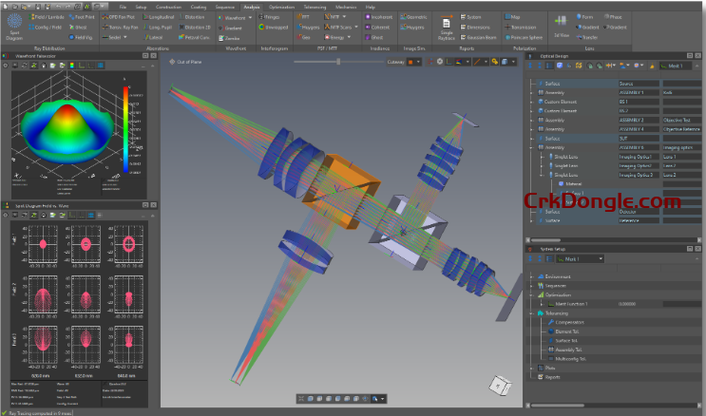Open the Poincare Sphere polarization view
The width and height of the screenshot is (706, 416).
coord(524,37)
